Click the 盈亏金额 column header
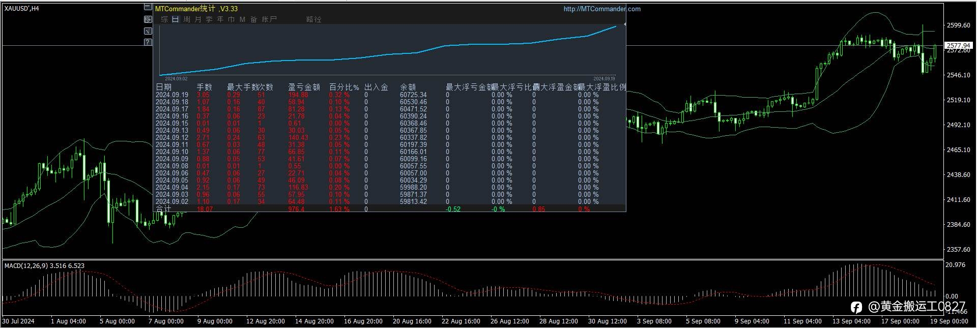Screen dimensions: 977x328 point(304,87)
